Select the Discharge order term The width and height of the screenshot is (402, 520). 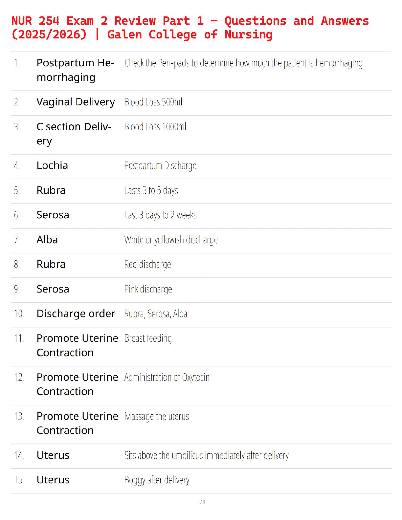pos(76,314)
